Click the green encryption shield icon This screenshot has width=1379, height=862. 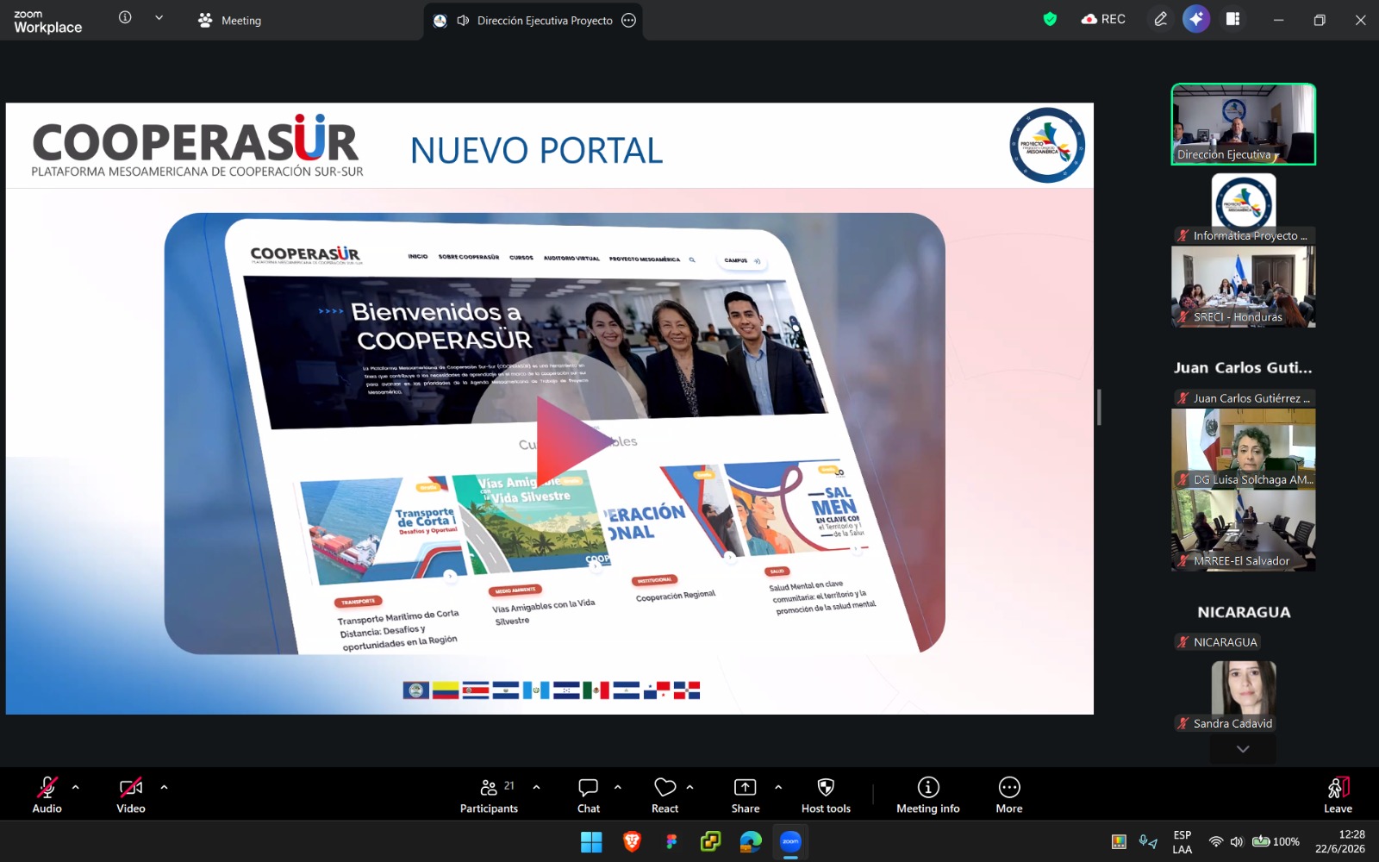1050,19
